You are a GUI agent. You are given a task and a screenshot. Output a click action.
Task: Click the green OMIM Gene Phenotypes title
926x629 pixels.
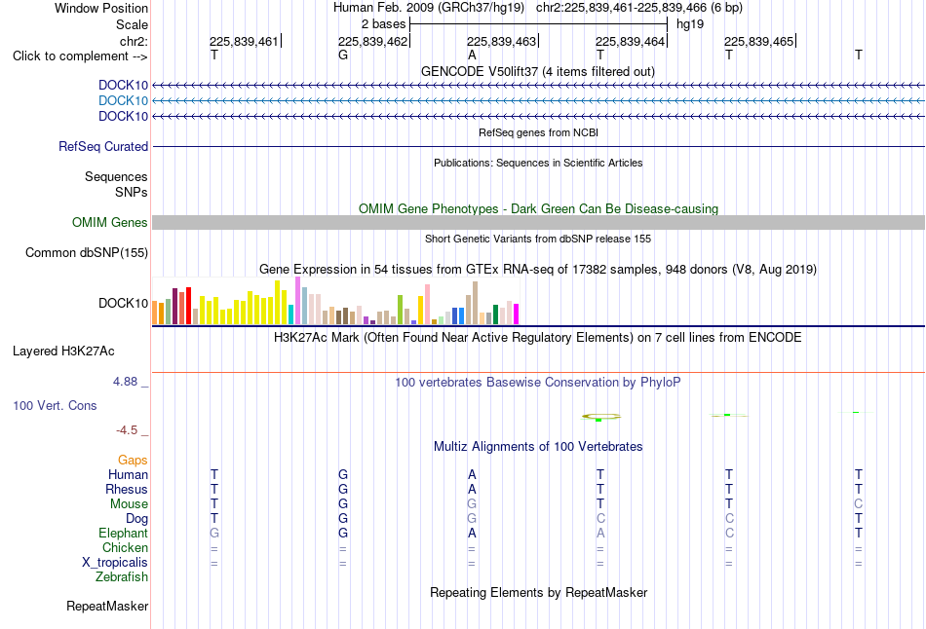point(538,209)
